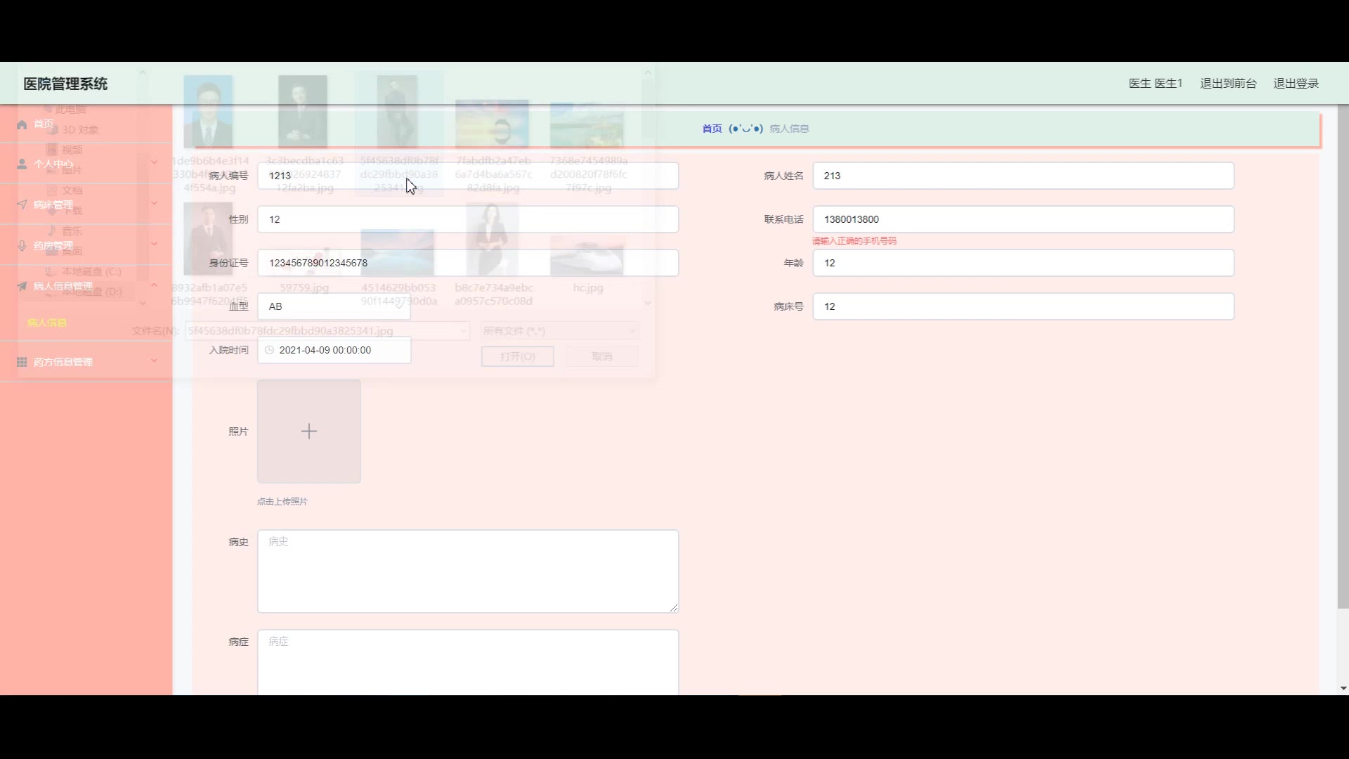Click the grid icon for 药方信息管理
This screenshot has width=1349, height=759.
pyautogui.click(x=22, y=362)
